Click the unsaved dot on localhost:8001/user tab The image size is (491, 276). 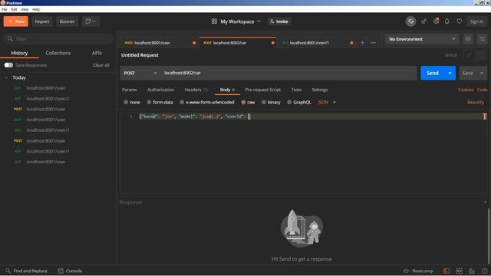[194, 43]
